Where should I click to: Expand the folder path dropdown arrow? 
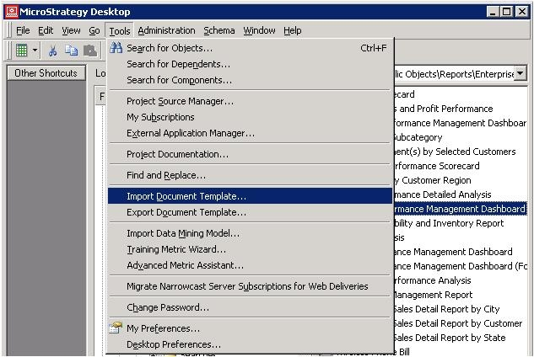pos(521,74)
